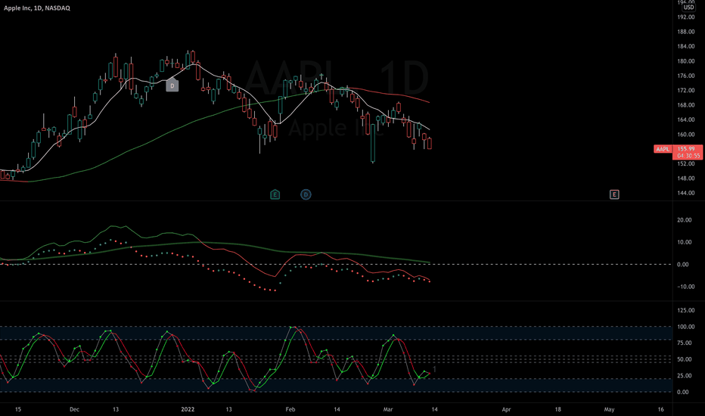Click the 180.00 price scale label
This screenshot has height=416, width=705.
click(x=685, y=61)
